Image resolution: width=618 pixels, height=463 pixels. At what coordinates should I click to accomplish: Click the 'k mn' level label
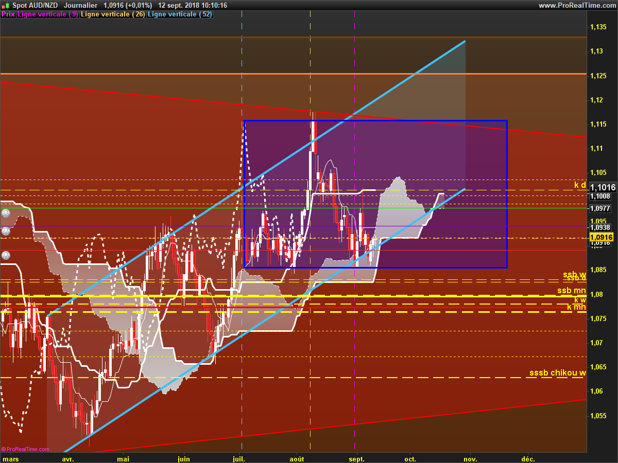[x=577, y=307]
